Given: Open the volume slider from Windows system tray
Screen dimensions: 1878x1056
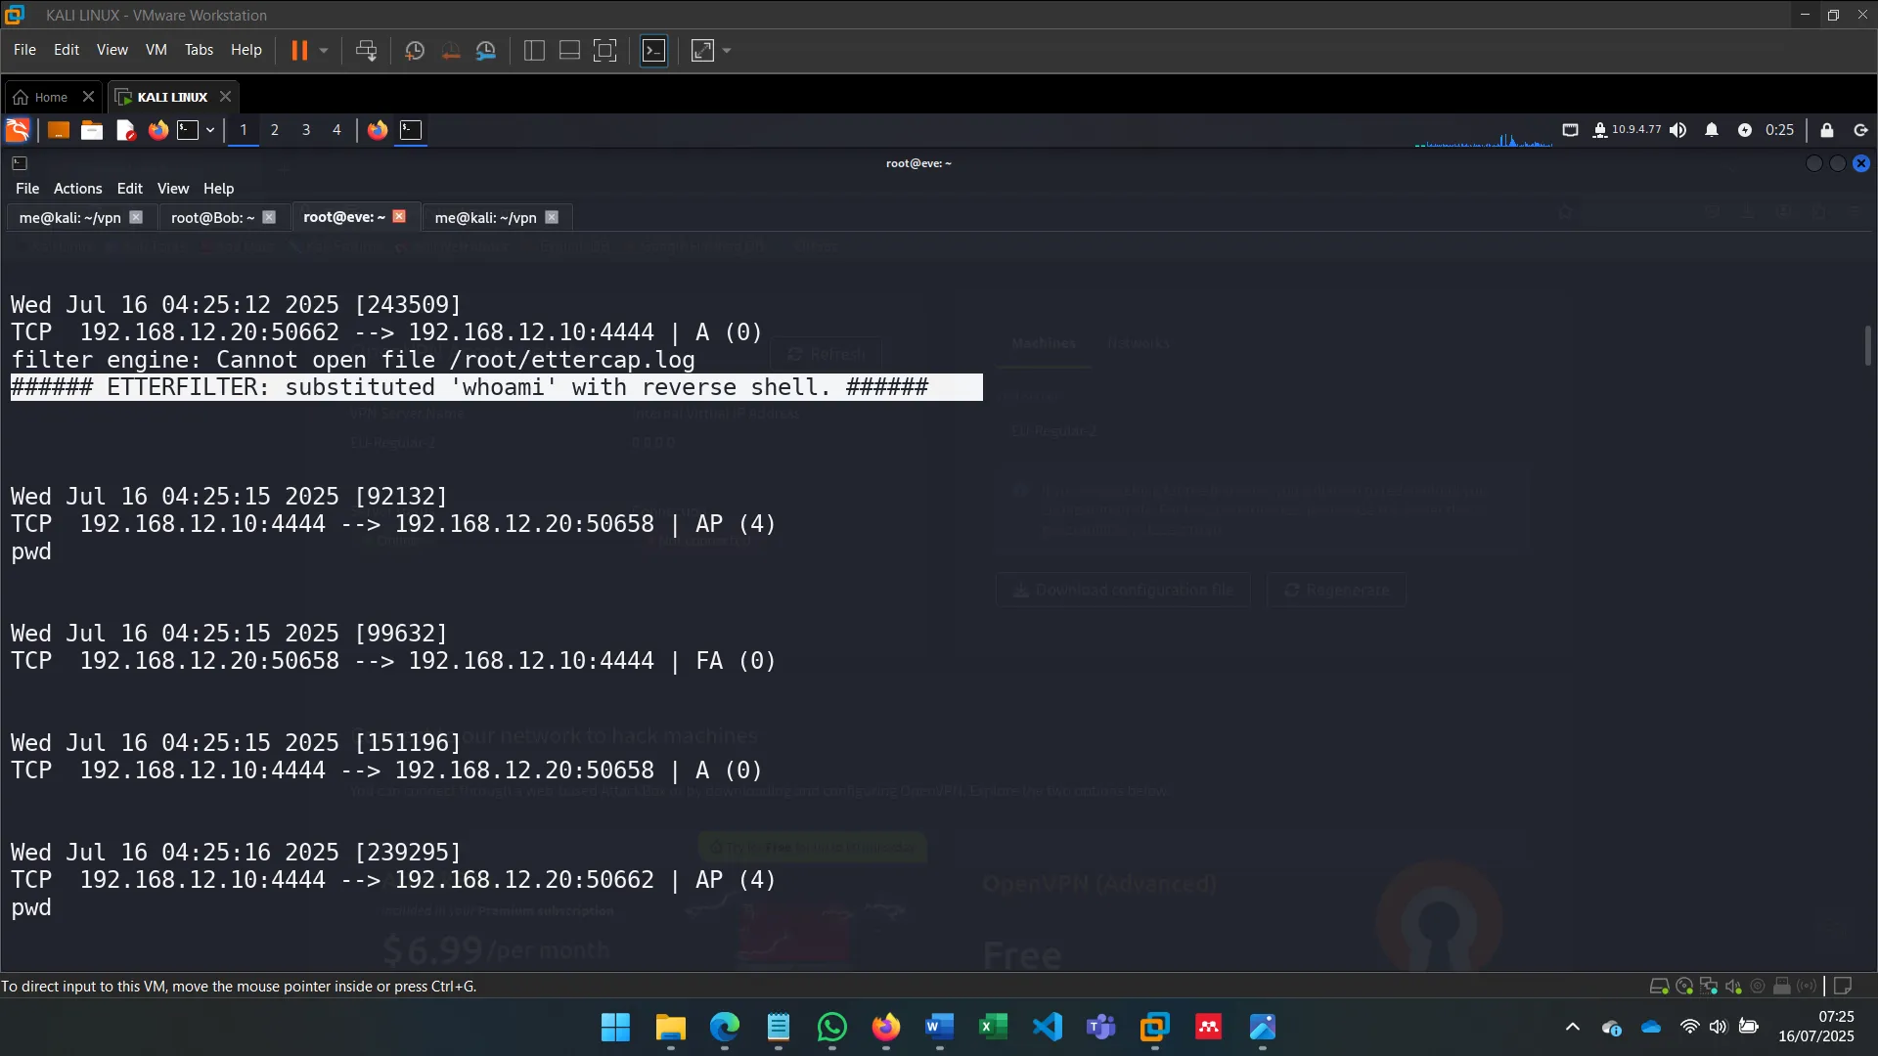Looking at the screenshot, I should [x=1720, y=1027].
